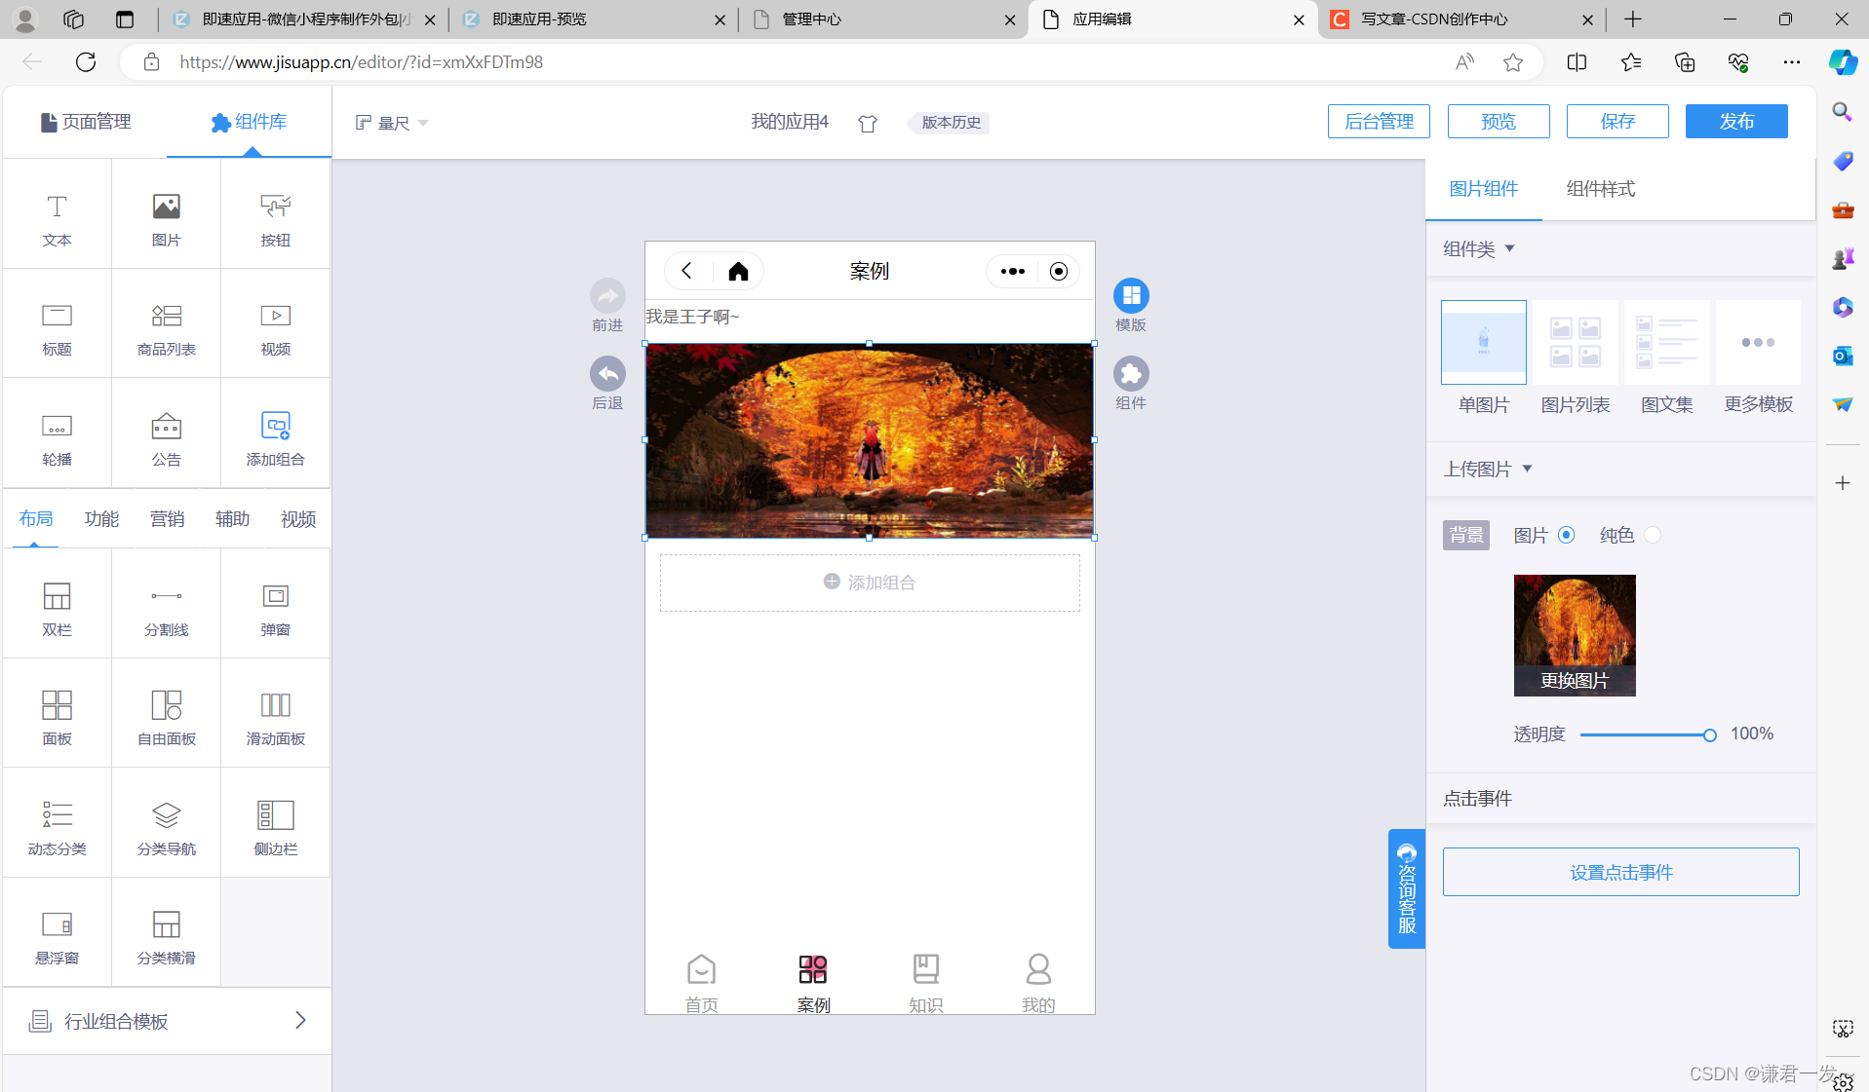Viewport: 1869px width, 1092px height.
Task: Choose the 单图片 template thumbnail
Action: tap(1483, 342)
